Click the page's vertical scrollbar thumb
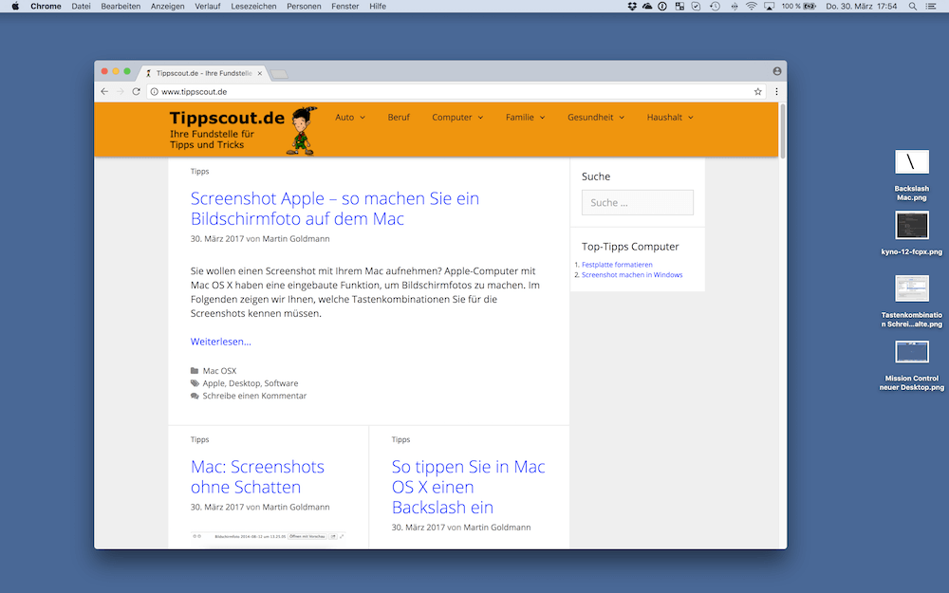This screenshot has width=949, height=593. click(783, 131)
